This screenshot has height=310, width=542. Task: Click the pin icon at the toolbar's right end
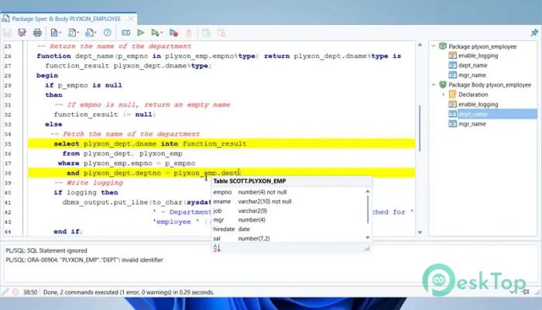click(x=534, y=33)
